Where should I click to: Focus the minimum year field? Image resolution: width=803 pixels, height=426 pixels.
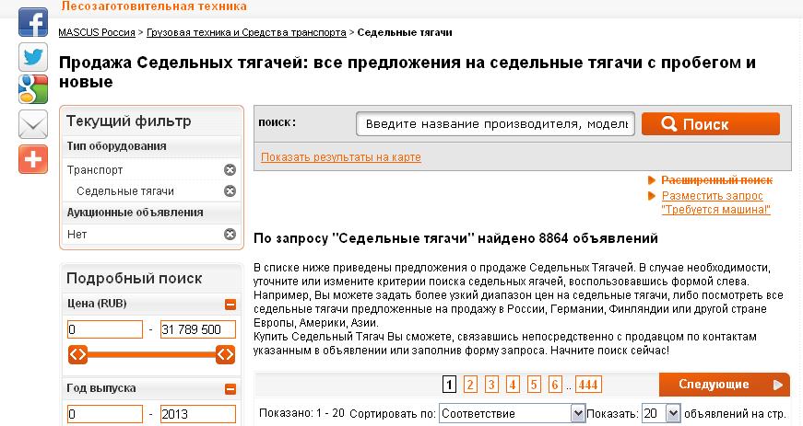click(105, 414)
